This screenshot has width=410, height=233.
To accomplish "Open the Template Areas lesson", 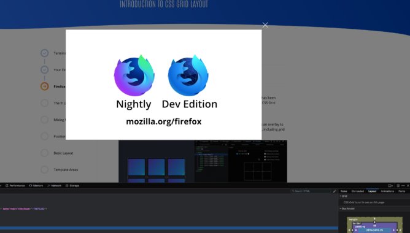I will (66, 170).
